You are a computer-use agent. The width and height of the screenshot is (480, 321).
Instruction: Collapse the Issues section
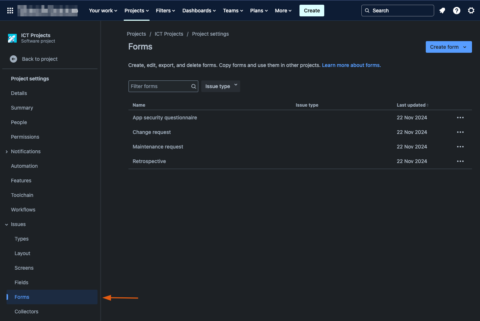(6, 224)
